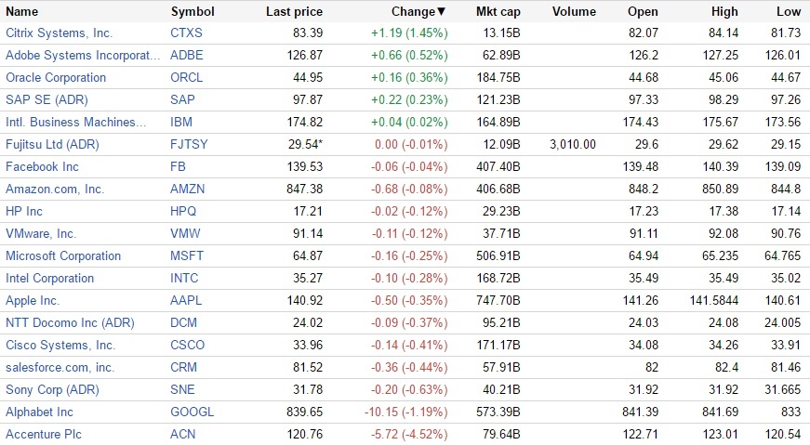Click the Open column header
This screenshot has width=810, height=445.
pos(643,12)
